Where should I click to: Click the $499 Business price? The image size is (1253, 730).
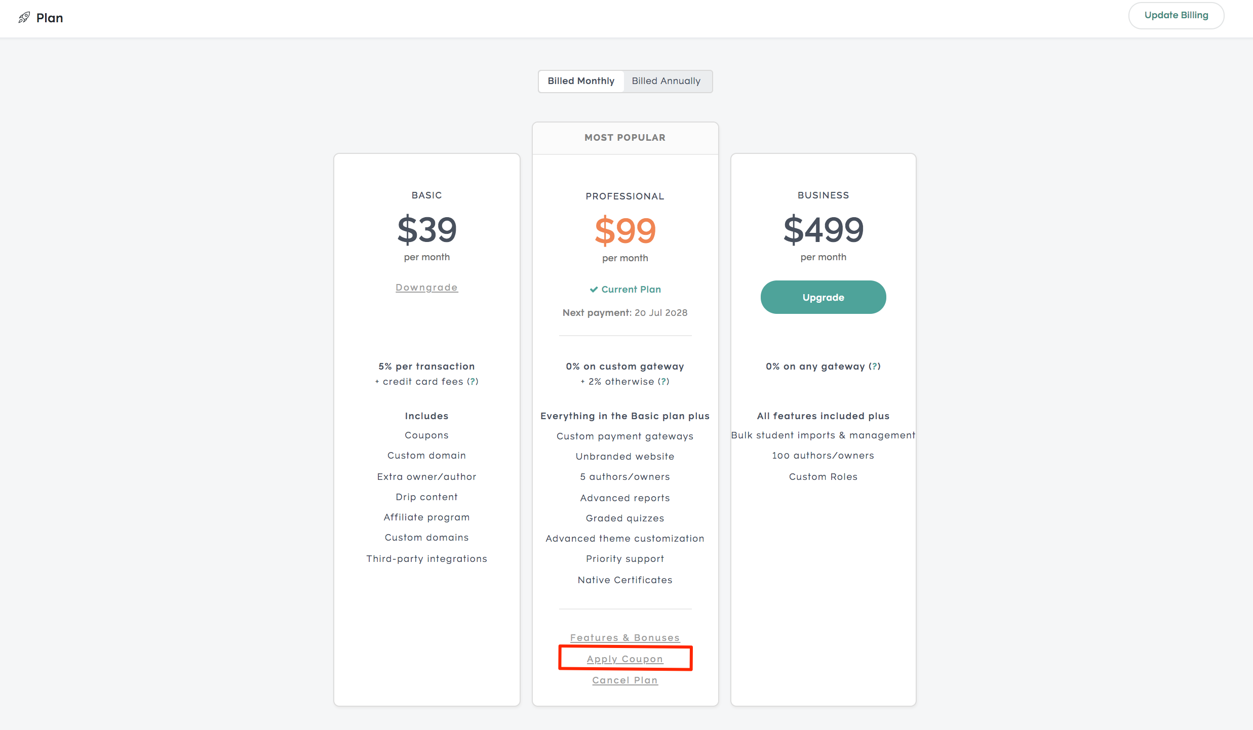tap(823, 229)
